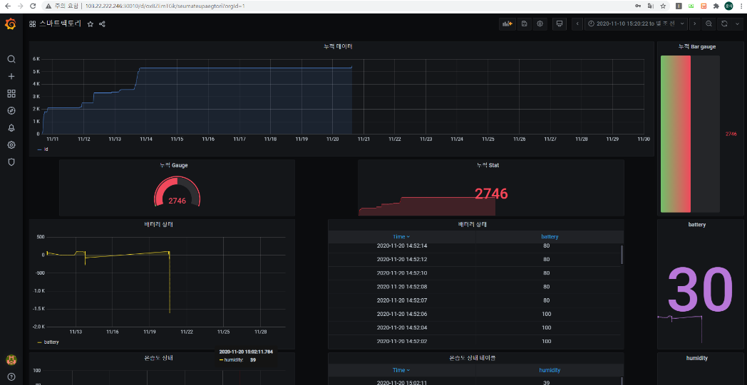Viewport: 747px width, 385px height.
Task: Open the time range picker dropdown
Action: coord(636,23)
